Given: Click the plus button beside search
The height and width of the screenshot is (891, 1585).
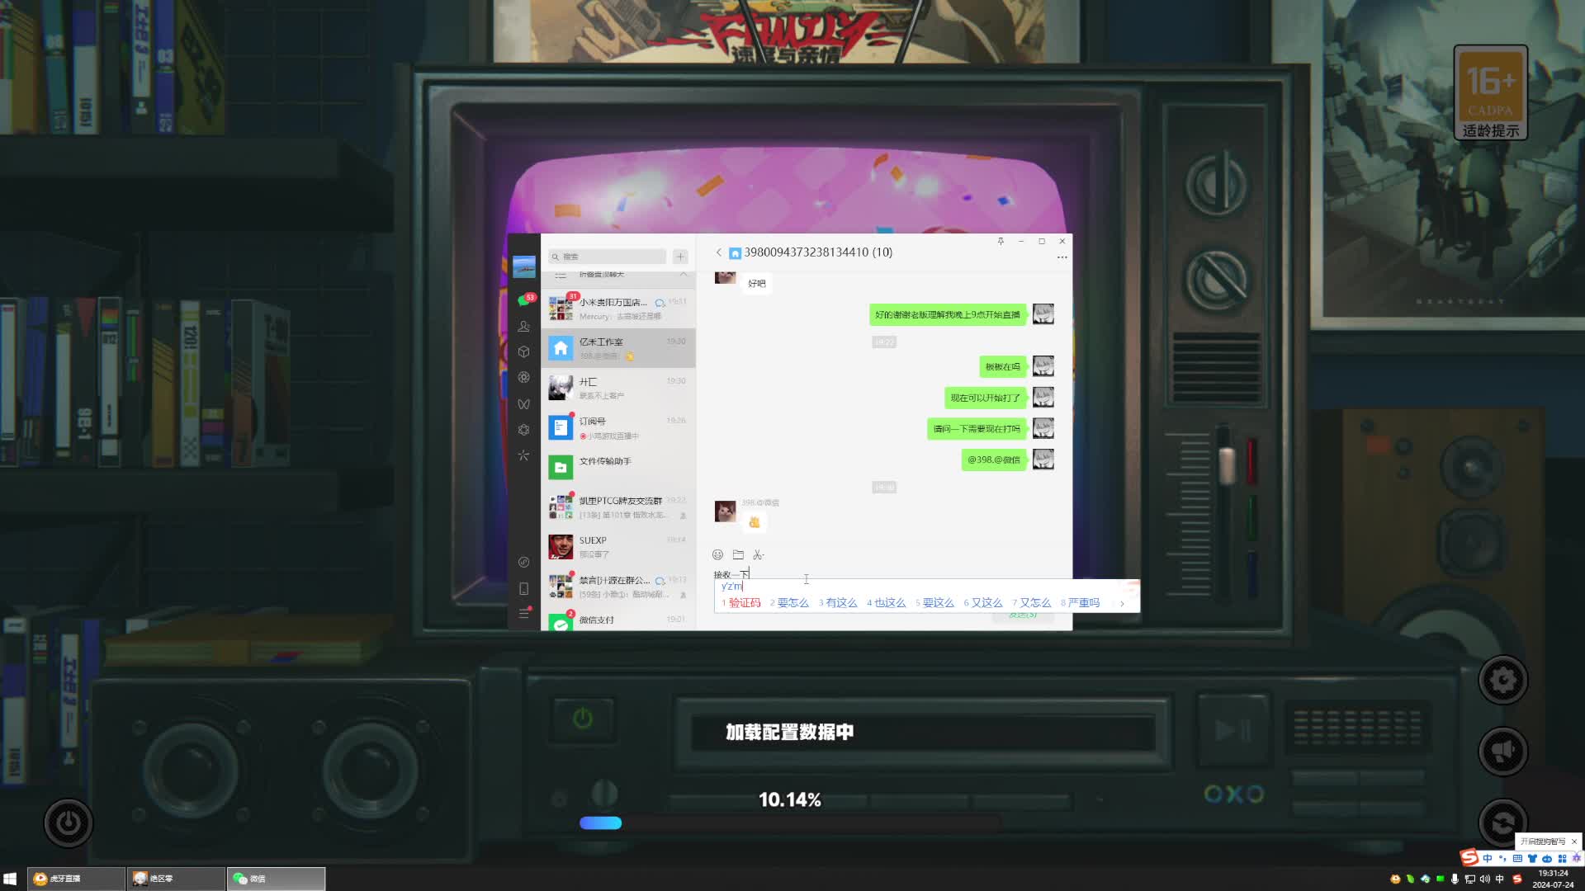Looking at the screenshot, I should point(680,257).
